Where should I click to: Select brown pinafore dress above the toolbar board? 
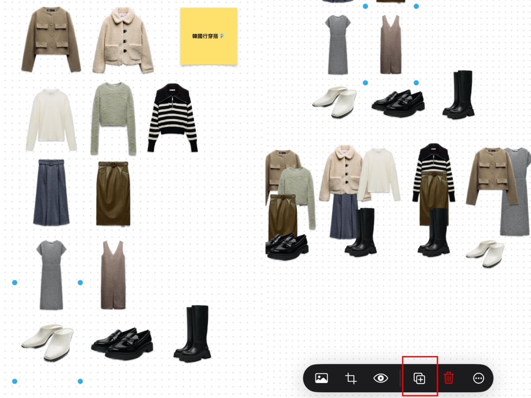click(391, 45)
